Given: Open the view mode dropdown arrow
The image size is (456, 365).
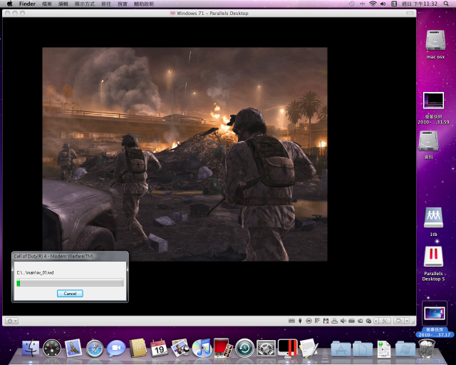Looking at the screenshot, I should coord(407,321).
